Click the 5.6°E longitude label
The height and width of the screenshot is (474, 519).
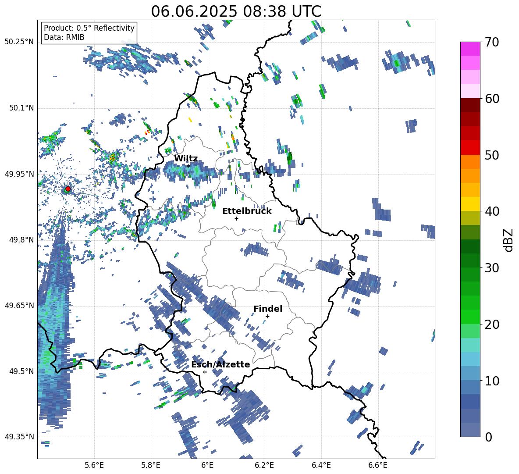point(94,465)
